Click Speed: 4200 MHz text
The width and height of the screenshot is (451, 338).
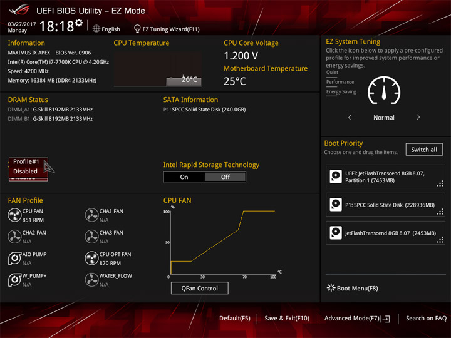coord(28,71)
